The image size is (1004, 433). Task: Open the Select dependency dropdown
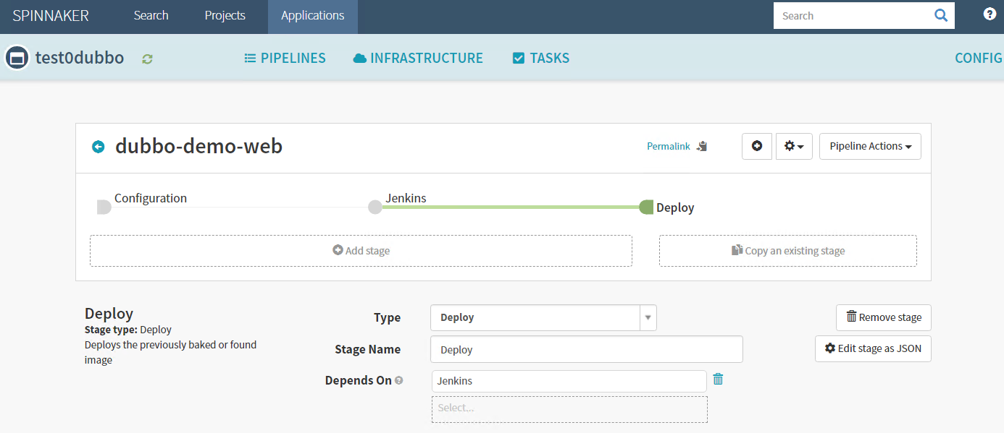point(569,408)
